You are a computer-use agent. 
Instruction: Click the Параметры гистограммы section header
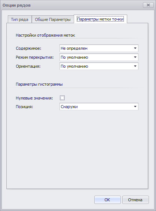[39, 85]
